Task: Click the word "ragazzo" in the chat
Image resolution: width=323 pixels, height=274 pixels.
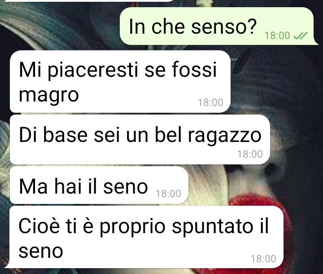Action: pos(225,137)
